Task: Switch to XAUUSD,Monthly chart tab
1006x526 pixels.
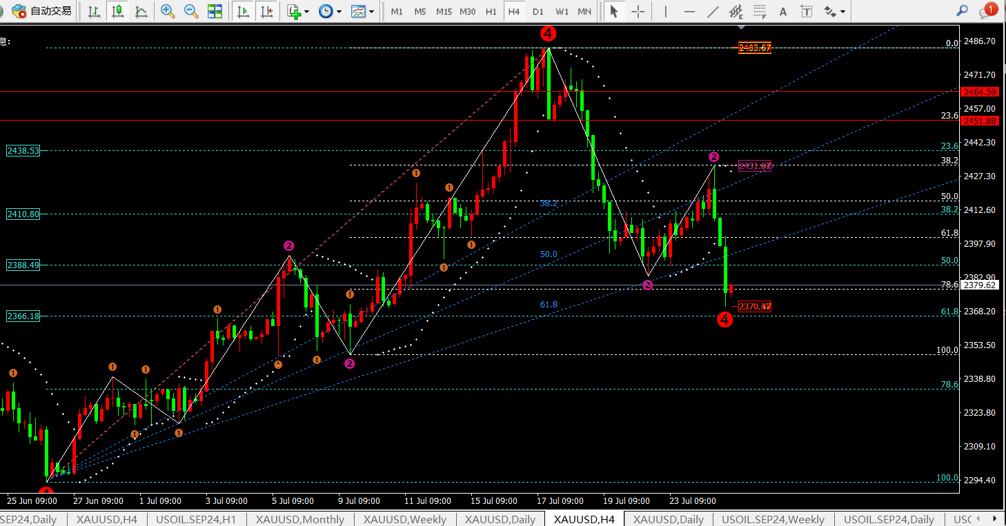Action: click(300, 519)
